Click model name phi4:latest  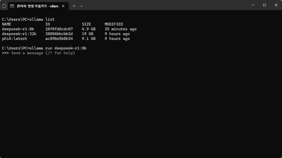(14, 39)
